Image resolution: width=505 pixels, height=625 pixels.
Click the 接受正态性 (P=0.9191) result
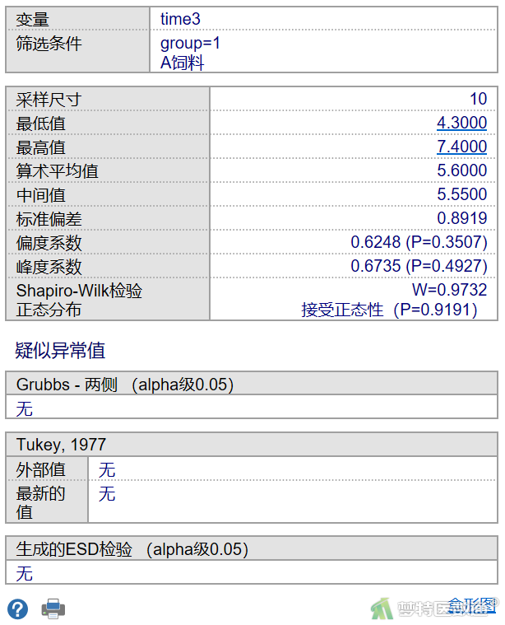coord(388,310)
